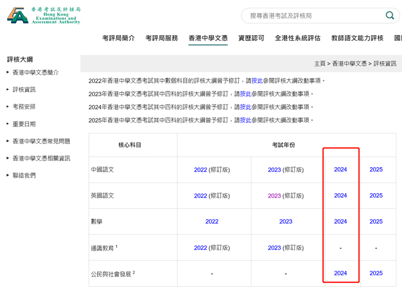Expand sidebar item 聯絡我們

click(24, 176)
